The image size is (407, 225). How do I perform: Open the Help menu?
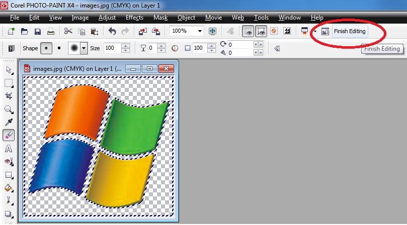(x=317, y=18)
